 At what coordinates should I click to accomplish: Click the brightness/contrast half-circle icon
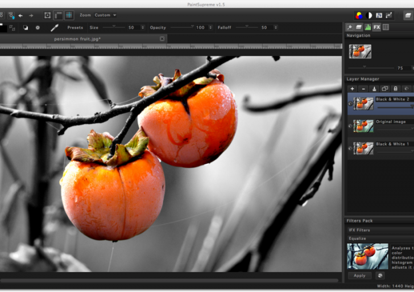pyautogui.click(x=369, y=15)
